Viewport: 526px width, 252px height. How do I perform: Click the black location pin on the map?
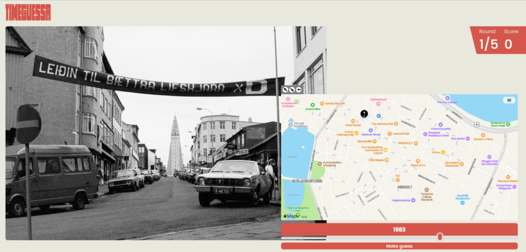(364, 114)
